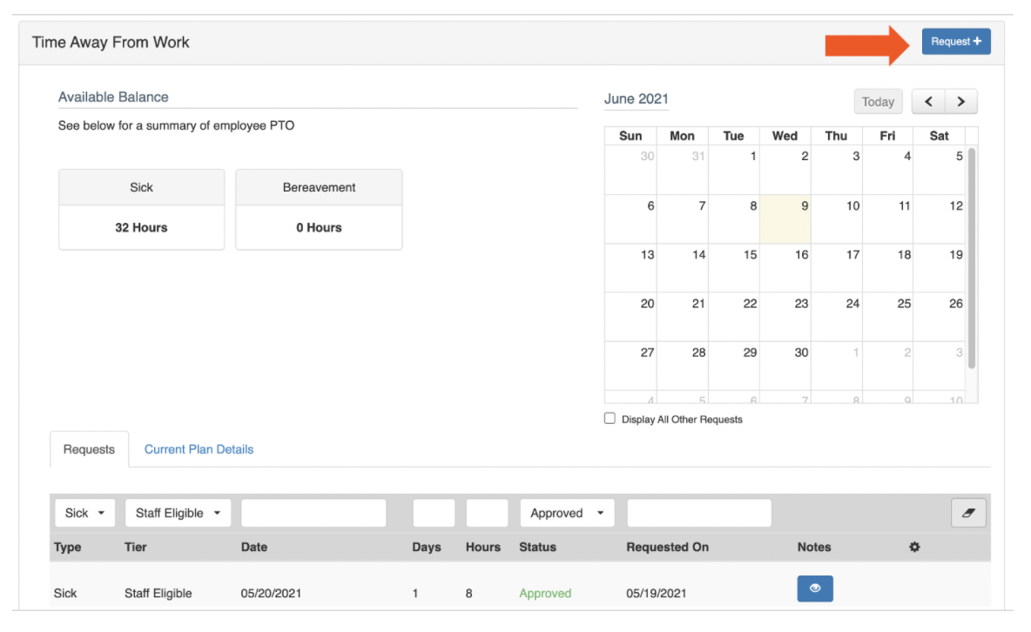This screenshot has height=632, width=1031.
Task: Select the Requests tab
Action: tap(89, 450)
